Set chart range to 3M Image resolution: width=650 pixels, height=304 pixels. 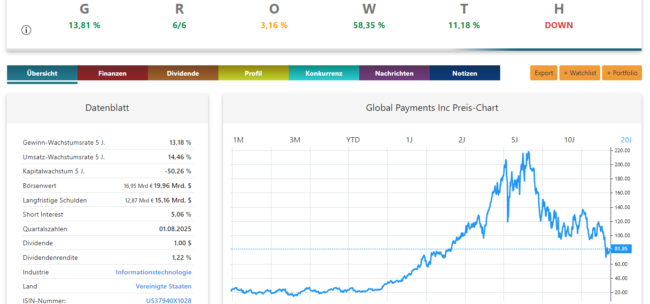point(295,140)
